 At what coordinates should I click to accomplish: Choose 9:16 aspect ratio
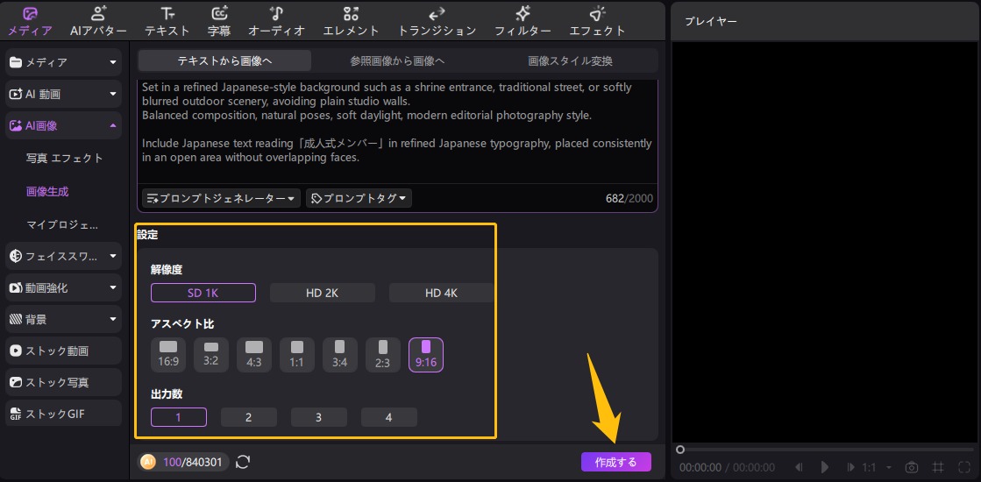click(x=426, y=354)
